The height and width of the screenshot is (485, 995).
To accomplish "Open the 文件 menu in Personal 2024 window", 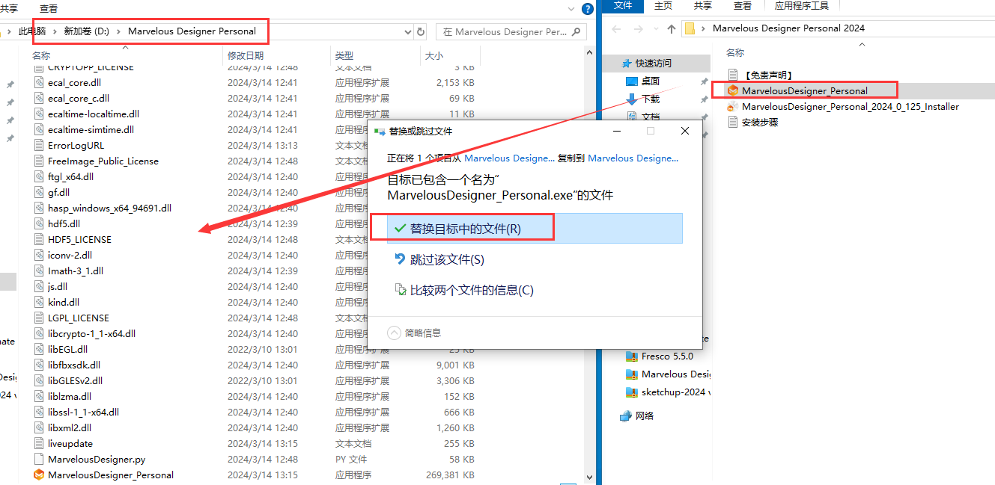I will [x=623, y=6].
